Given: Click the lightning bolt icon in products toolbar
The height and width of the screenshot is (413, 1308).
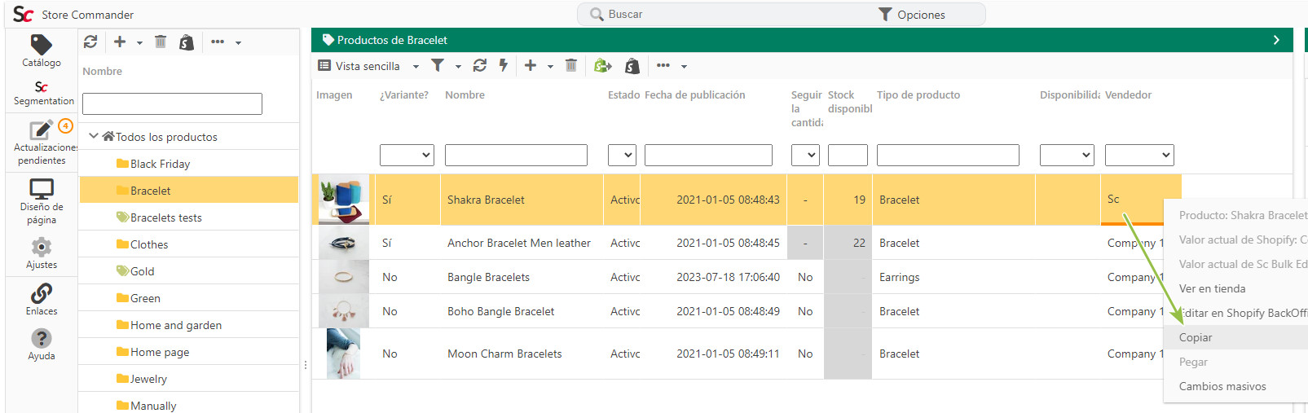Looking at the screenshot, I should pos(504,65).
